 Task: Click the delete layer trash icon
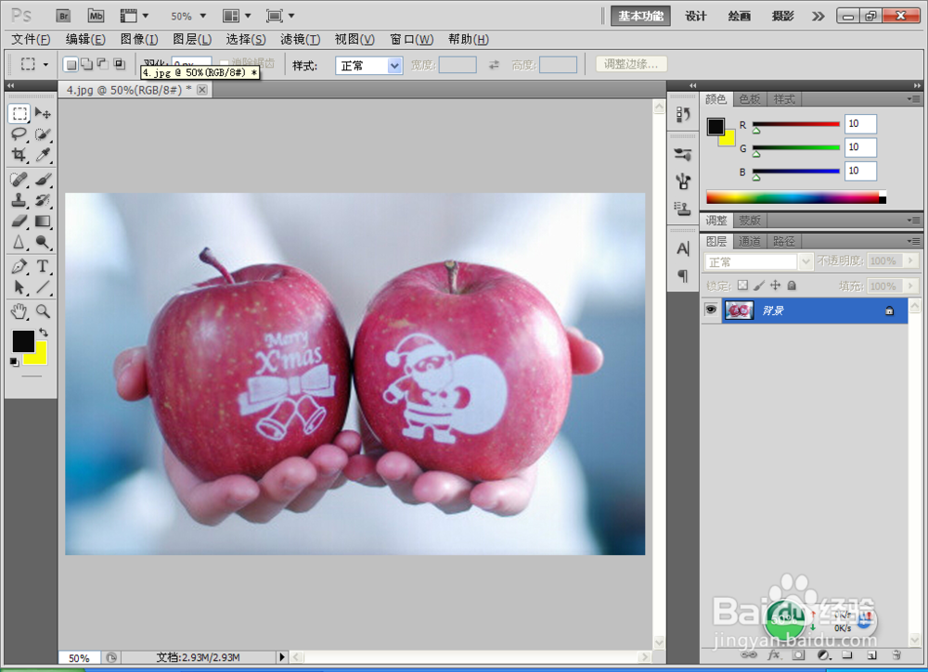click(896, 655)
